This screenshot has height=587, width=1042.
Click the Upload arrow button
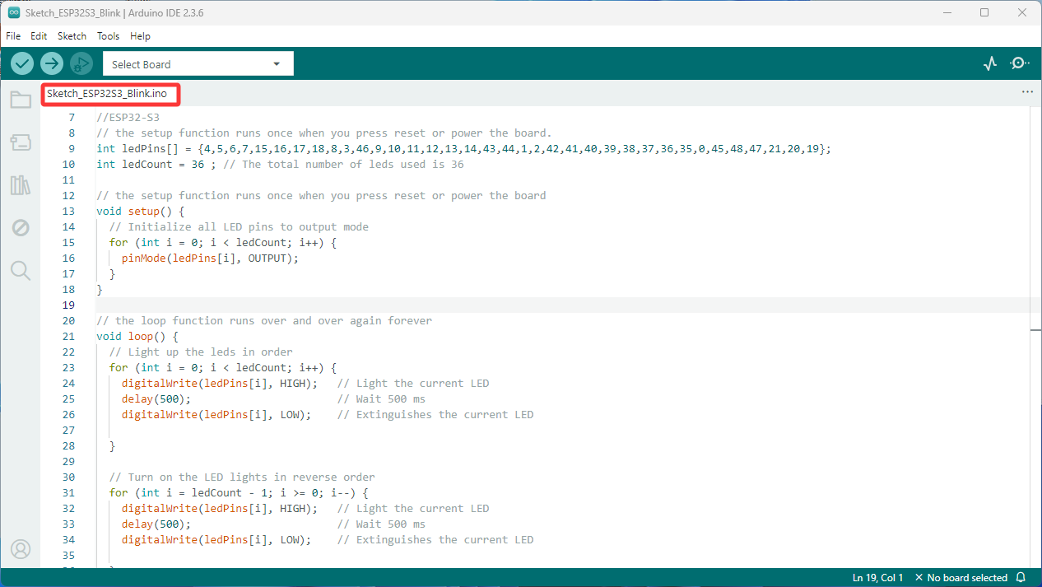(x=52, y=63)
